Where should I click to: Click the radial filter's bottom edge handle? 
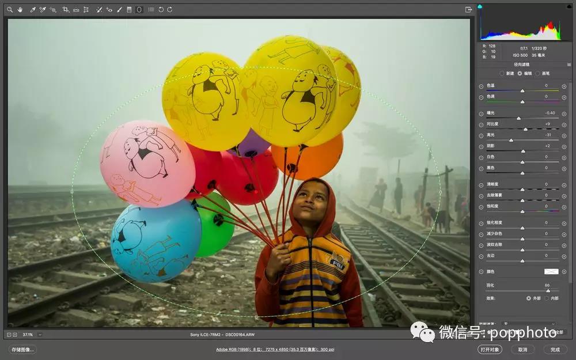(x=256, y=317)
